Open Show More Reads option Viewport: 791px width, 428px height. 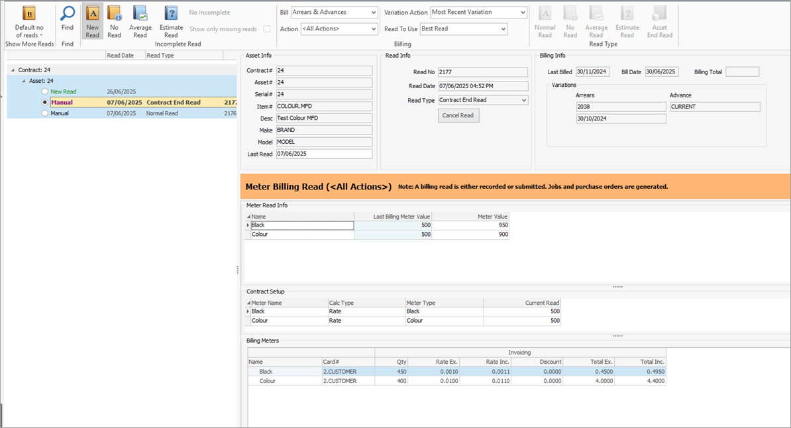tap(29, 44)
